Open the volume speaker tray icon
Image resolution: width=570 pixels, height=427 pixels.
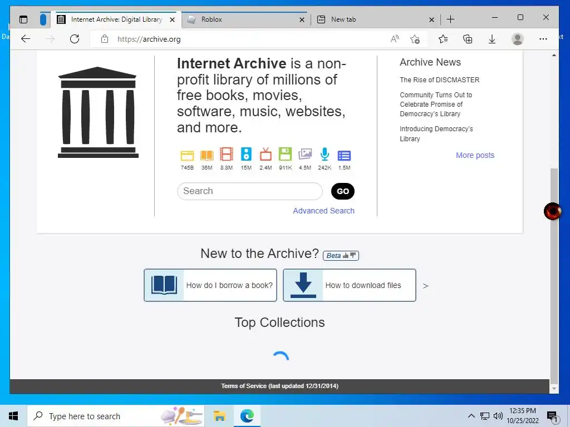498,416
